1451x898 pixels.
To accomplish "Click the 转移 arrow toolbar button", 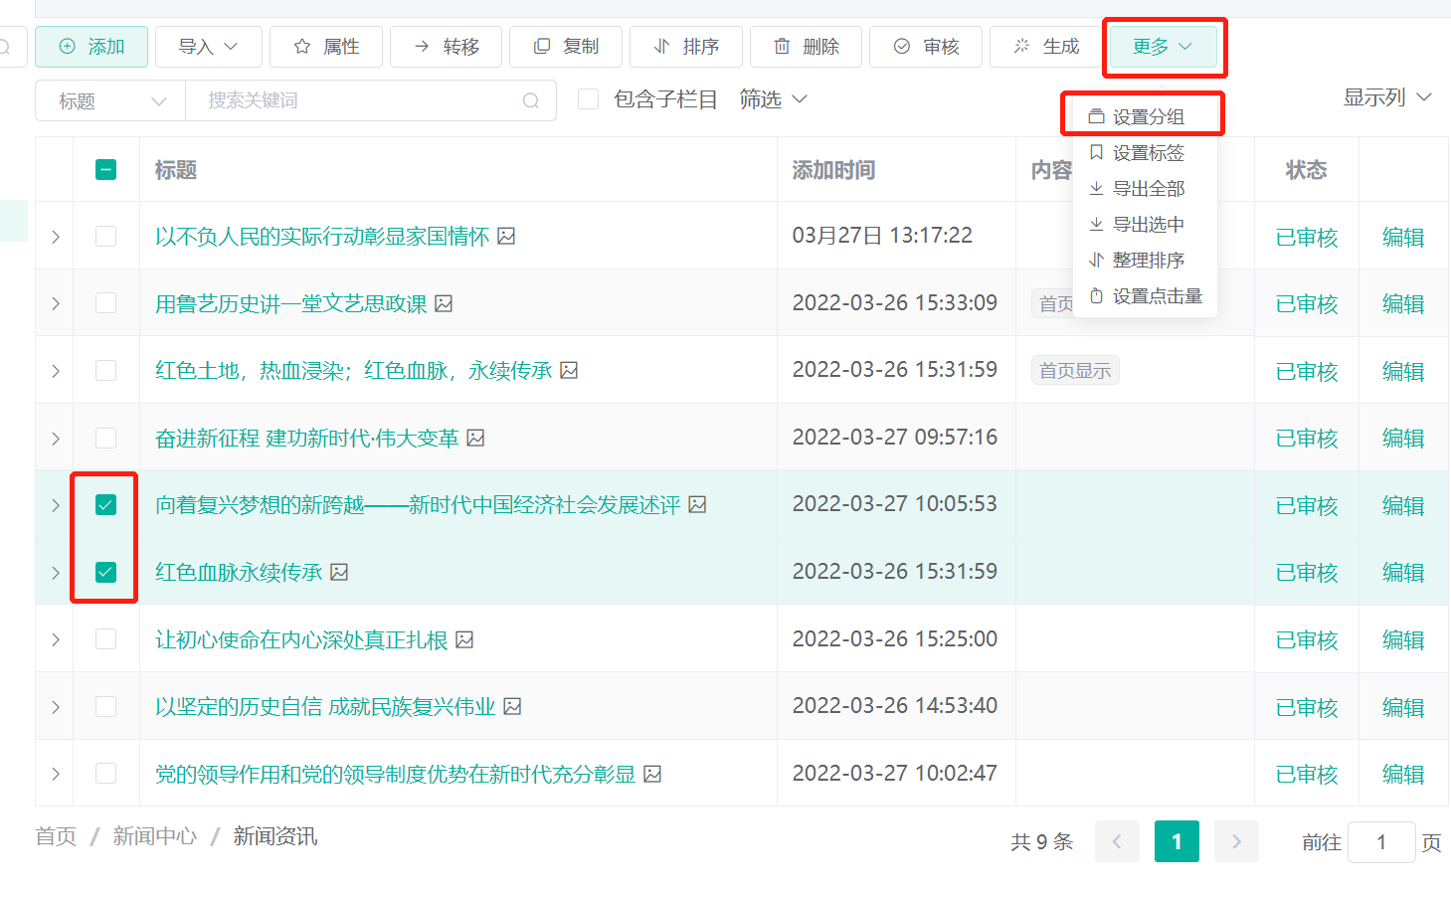I will tap(446, 47).
